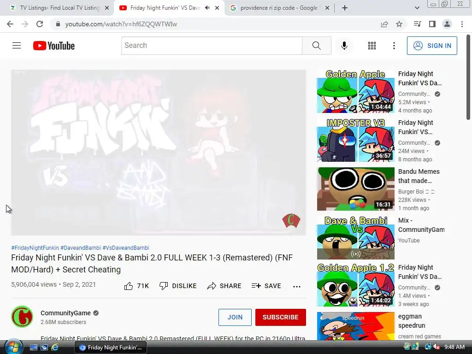Open the CommunityGame channel avatar

pyautogui.click(x=22, y=317)
